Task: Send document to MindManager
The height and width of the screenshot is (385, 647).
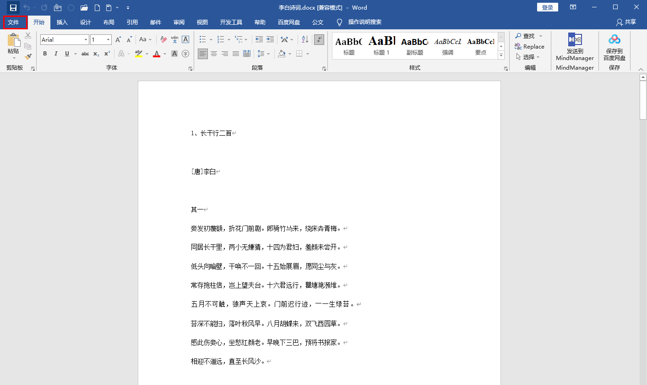Action: pos(575,47)
